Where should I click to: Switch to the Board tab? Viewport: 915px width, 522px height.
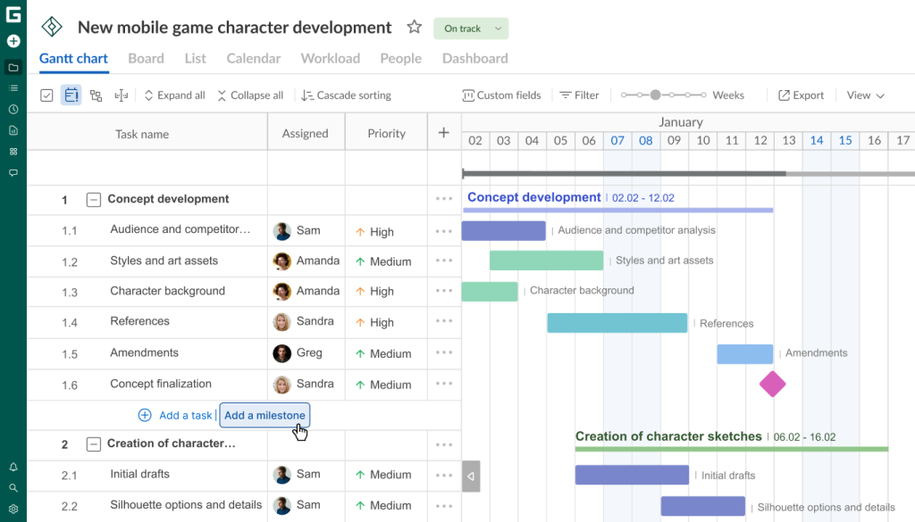146,58
